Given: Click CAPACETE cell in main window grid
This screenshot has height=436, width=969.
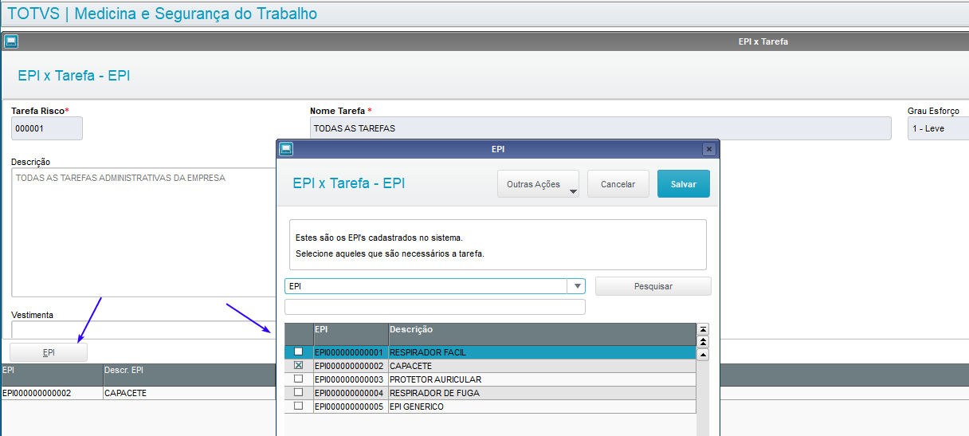Looking at the screenshot, I should (x=189, y=394).
